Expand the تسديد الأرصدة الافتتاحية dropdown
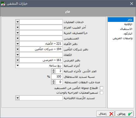Viewport: 136px width, 118px height. (x=18, y=98)
